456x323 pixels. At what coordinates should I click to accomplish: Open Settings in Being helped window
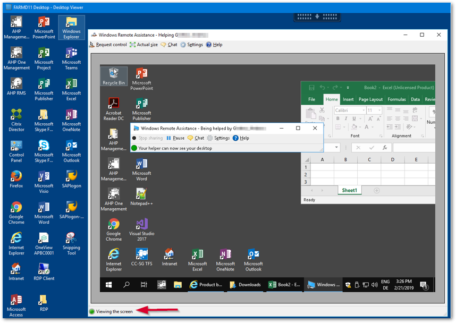218,138
